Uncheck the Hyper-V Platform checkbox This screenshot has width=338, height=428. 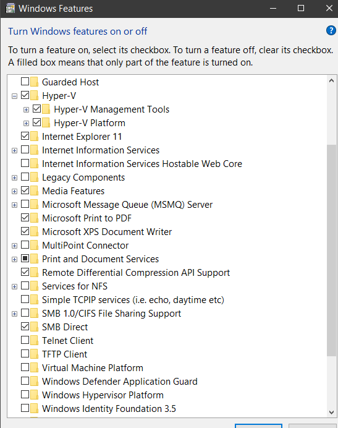tap(37, 122)
